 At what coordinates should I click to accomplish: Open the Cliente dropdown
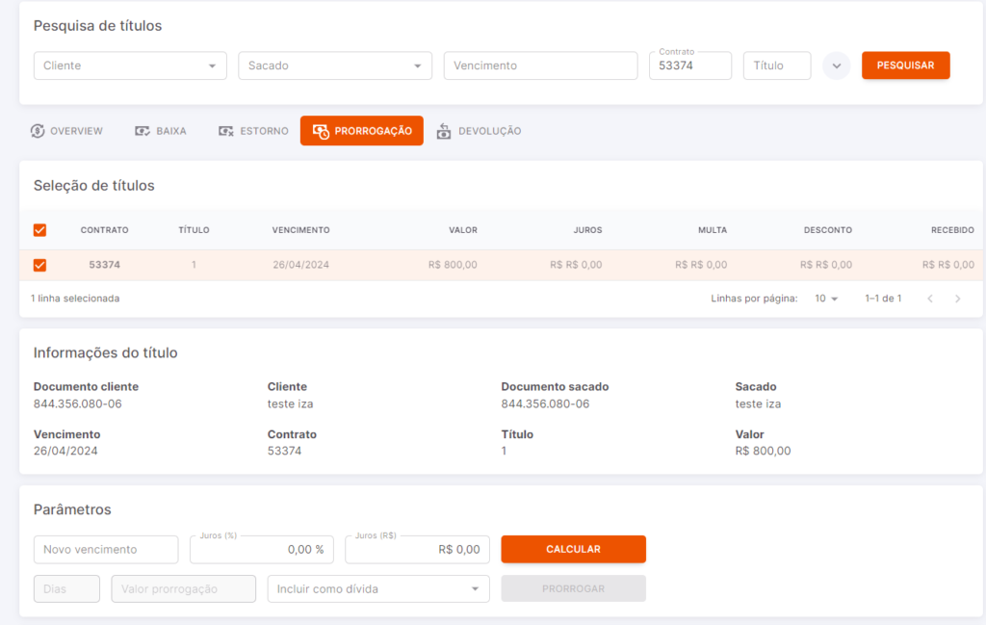click(x=130, y=65)
